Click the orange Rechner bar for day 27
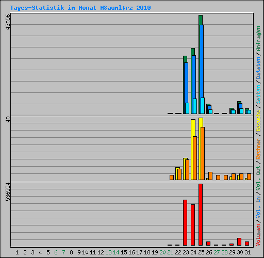 coord(218,178)
